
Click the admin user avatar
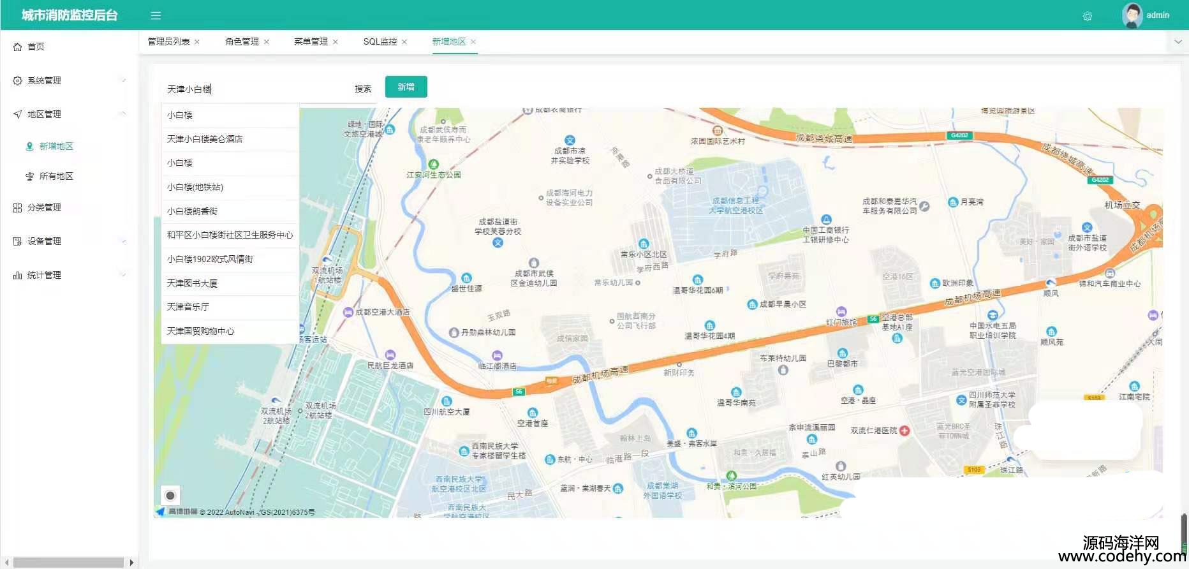tap(1132, 15)
